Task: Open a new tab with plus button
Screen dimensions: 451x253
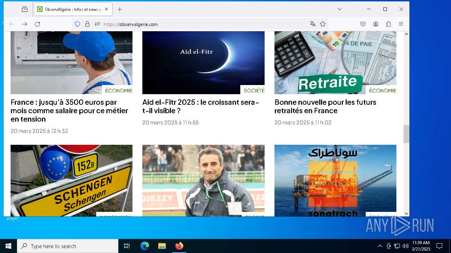Action: (x=120, y=9)
